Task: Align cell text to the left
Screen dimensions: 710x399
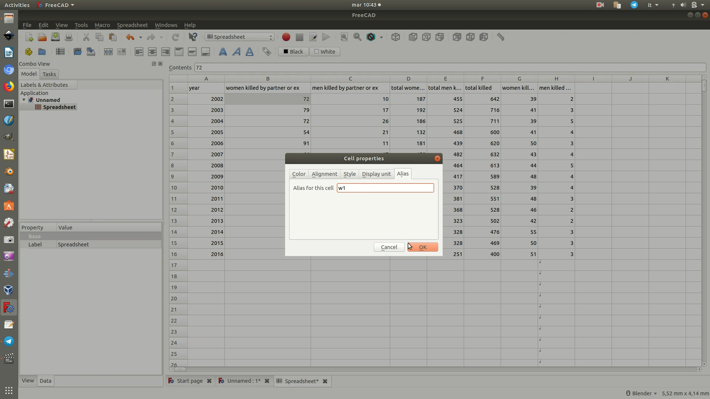Action: point(139,52)
